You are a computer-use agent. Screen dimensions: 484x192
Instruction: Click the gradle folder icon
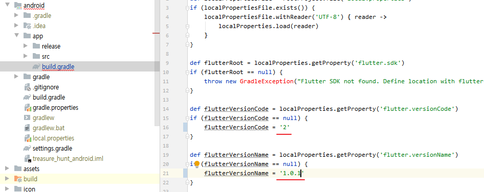pyautogui.click(x=27, y=77)
